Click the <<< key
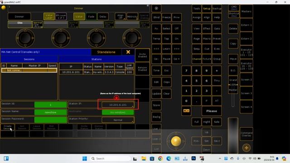The height and width of the screenshot is (163, 290). (x=156, y=49)
